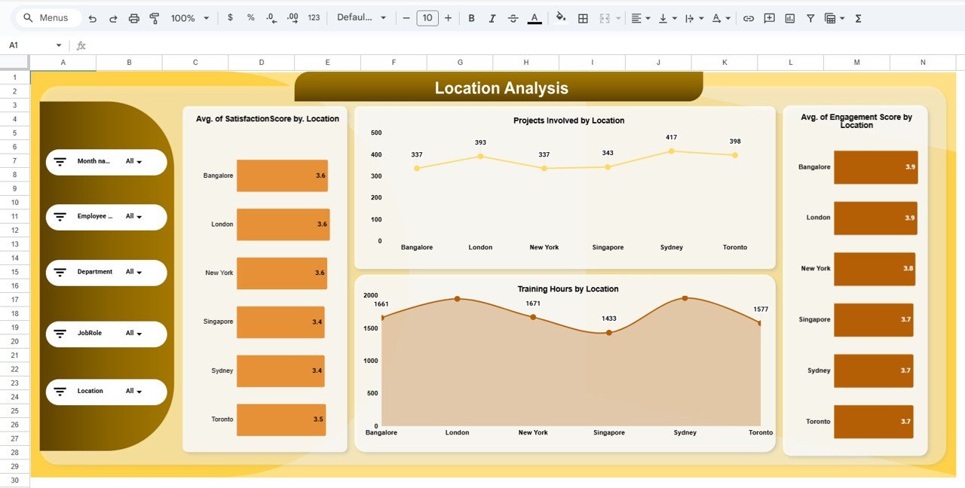This screenshot has width=965, height=488.
Task: Insert a chart
Action: point(789,17)
